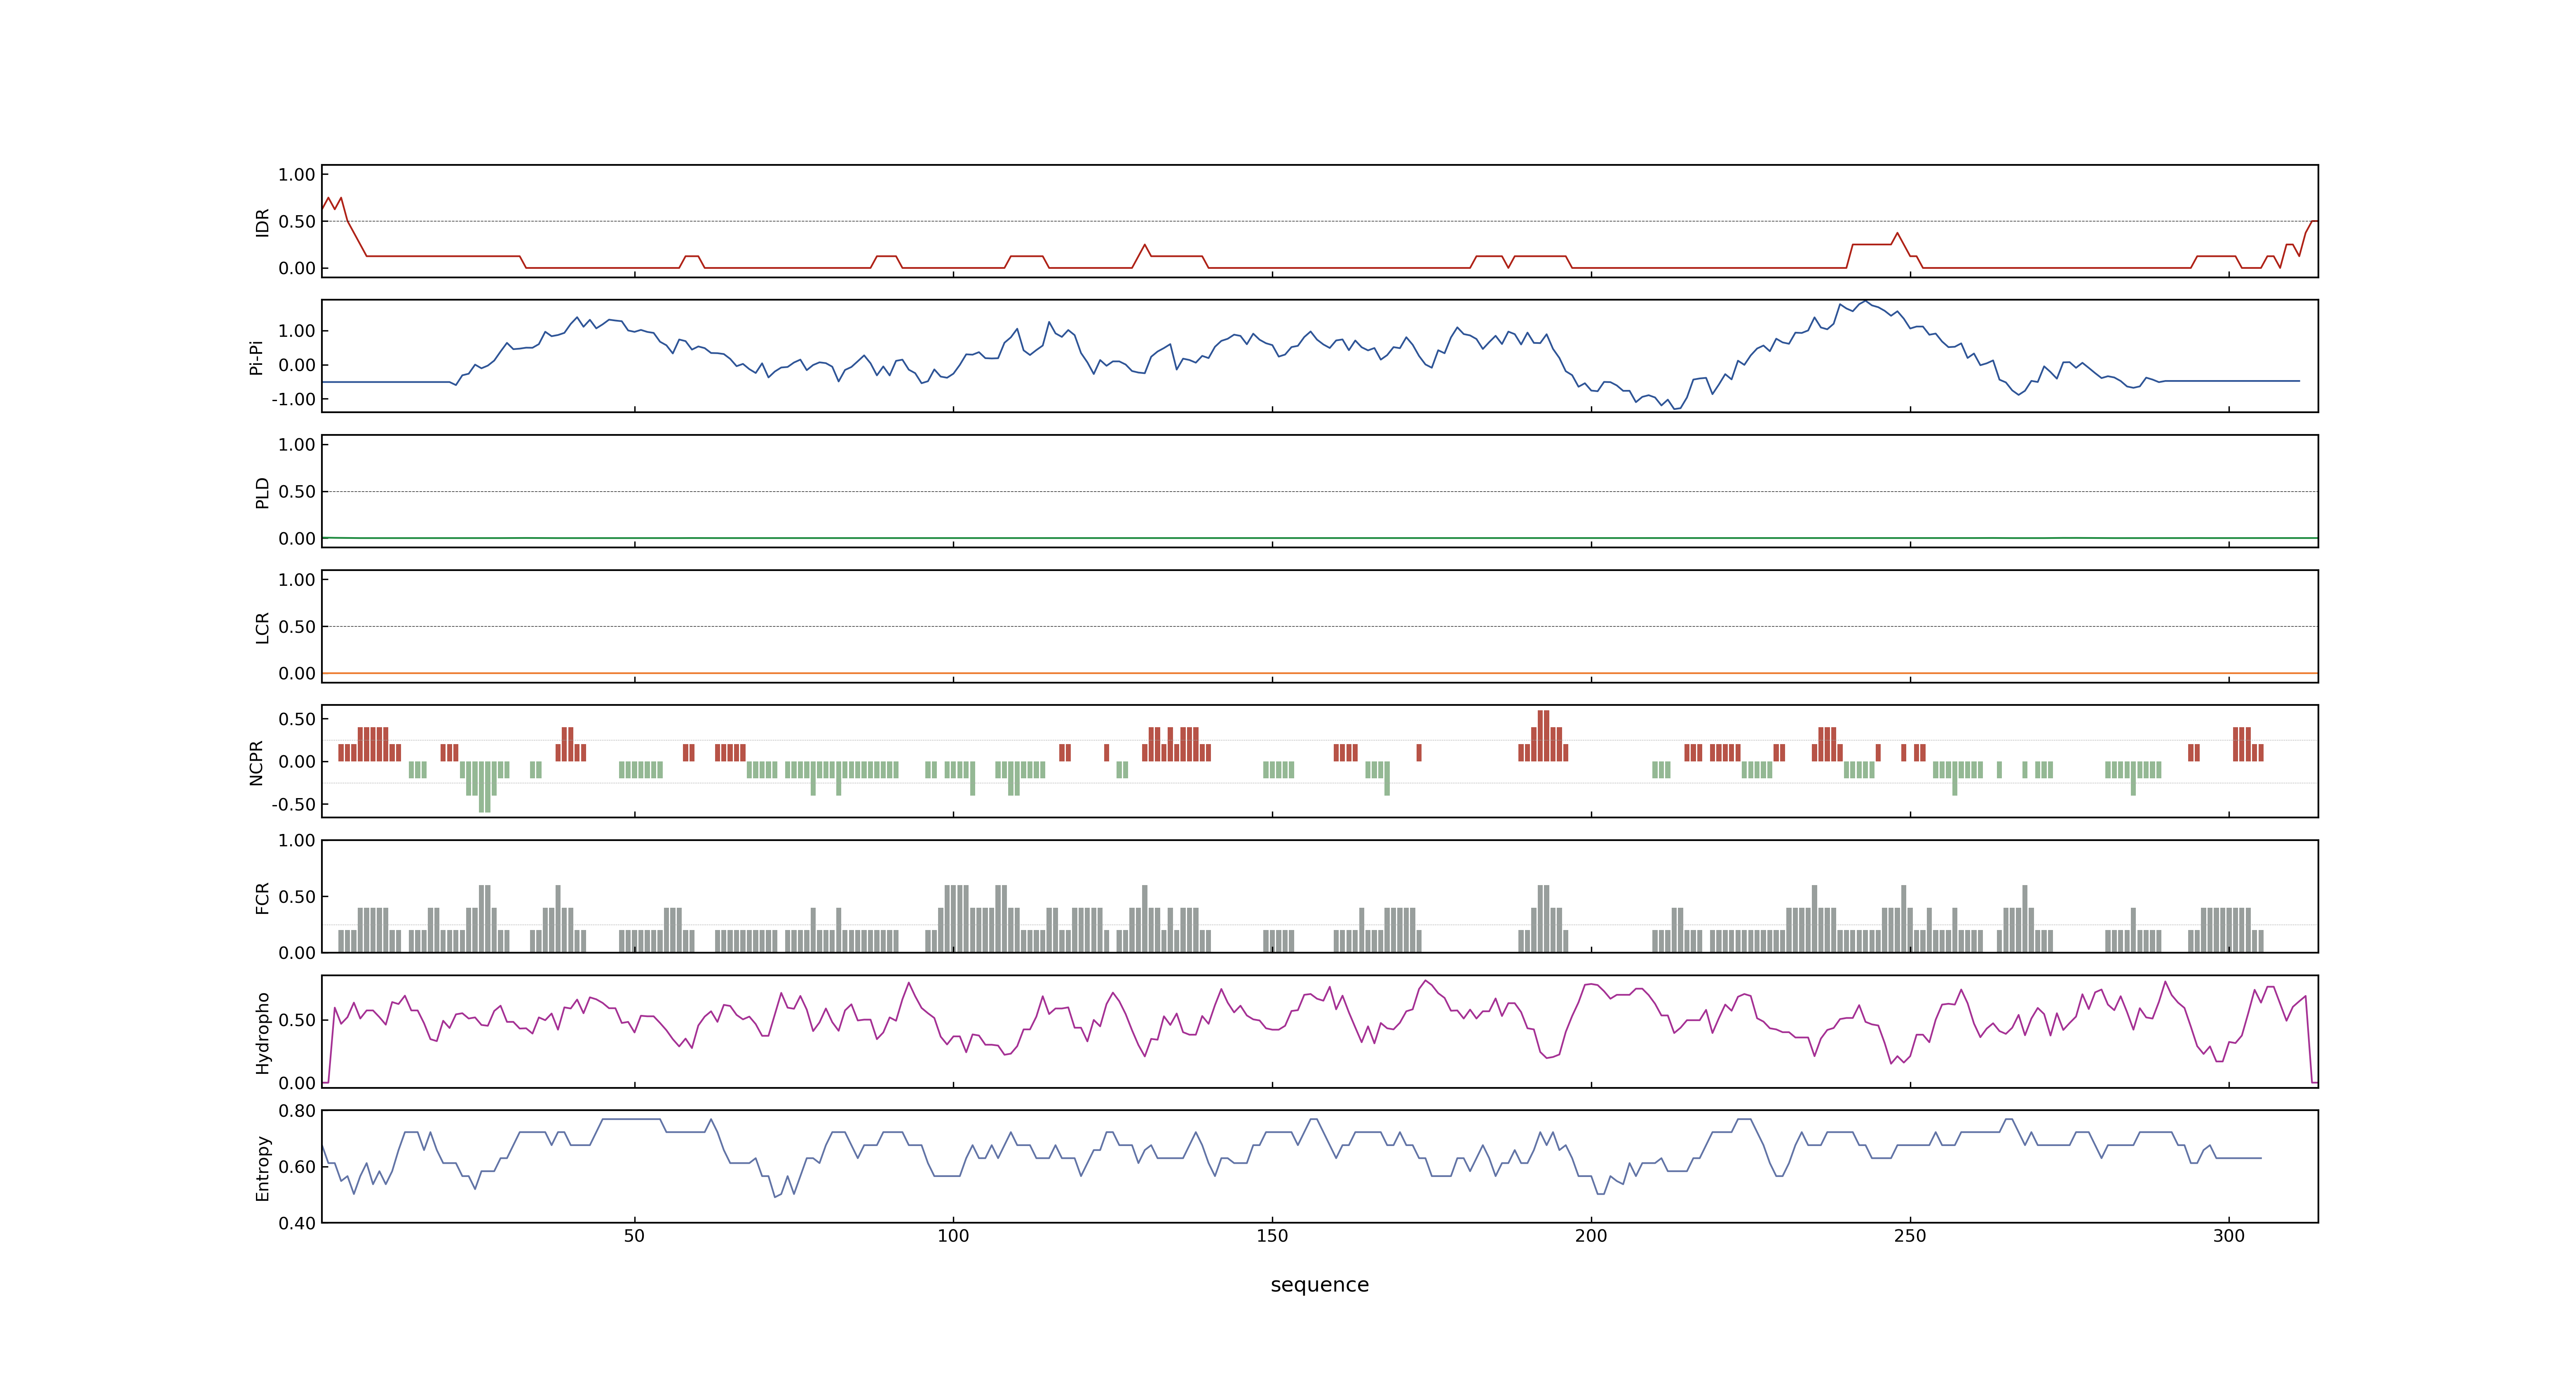Click the FCR axis label
Viewport: 2576px width, 1374px height.
[x=263, y=897]
